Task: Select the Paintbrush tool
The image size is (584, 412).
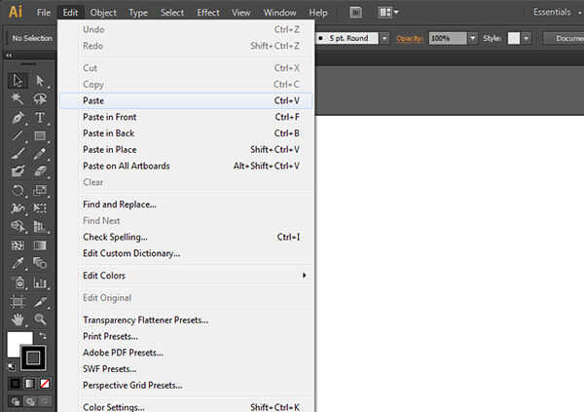Action: pyautogui.click(x=18, y=154)
